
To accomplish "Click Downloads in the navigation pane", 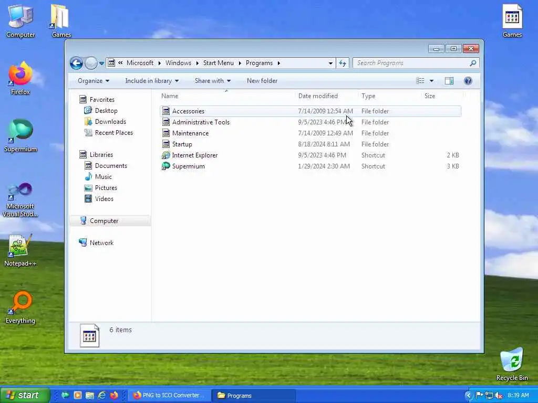I will click(110, 122).
